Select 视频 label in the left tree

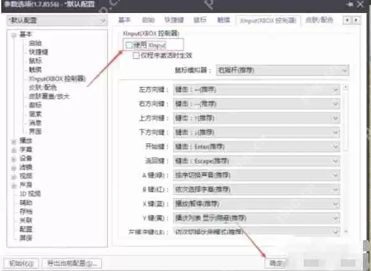point(26,176)
